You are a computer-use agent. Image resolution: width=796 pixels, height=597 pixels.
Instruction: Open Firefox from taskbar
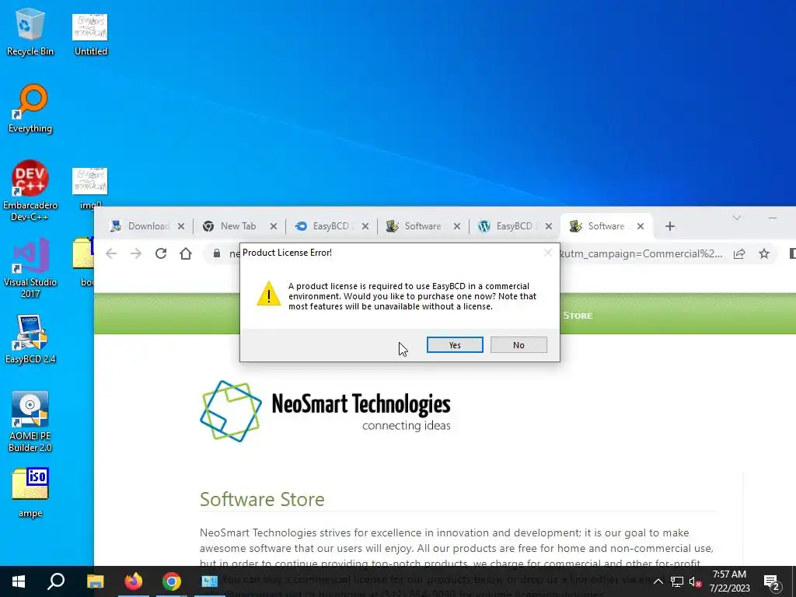point(134,581)
